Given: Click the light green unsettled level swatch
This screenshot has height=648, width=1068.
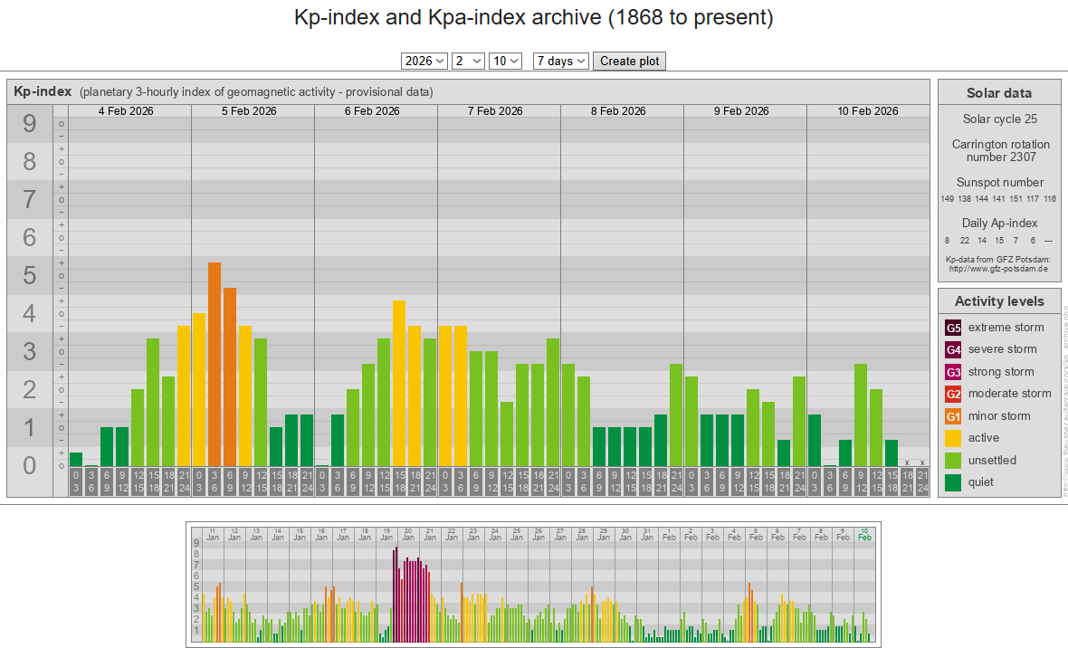Looking at the screenshot, I should coord(953,460).
